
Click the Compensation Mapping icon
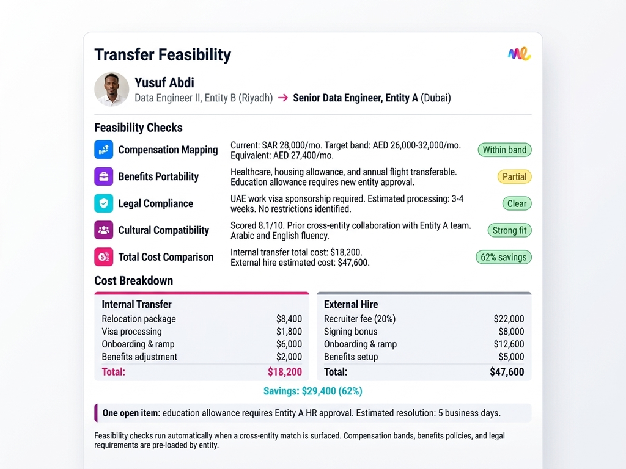pyautogui.click(x=103, y=150)
